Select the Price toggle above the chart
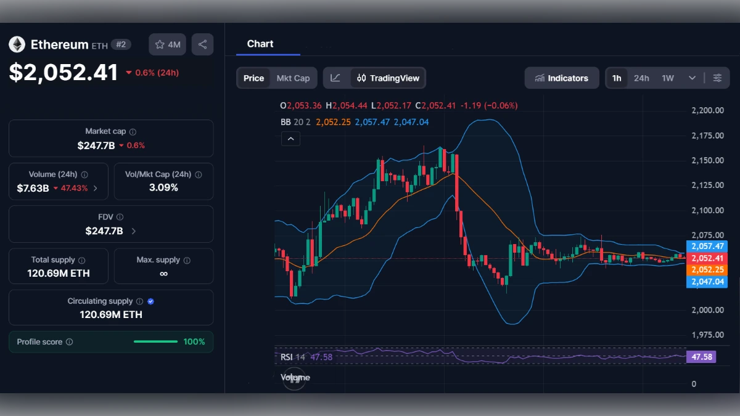This screenshot has width=740, height=416. [253, 78]
